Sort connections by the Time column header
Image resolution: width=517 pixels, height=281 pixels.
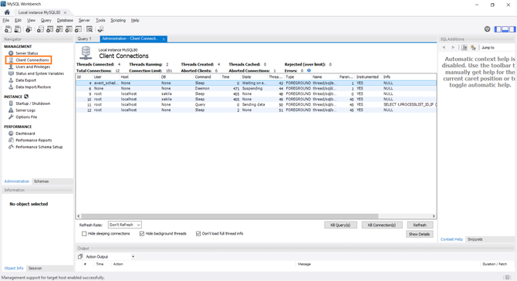(x=230, y=77)
